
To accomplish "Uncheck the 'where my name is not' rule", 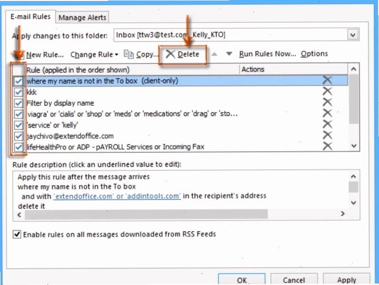I will tap(19, 81).
